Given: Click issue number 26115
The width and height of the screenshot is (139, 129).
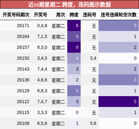Looking at the screenshot, I should point(23,112).
